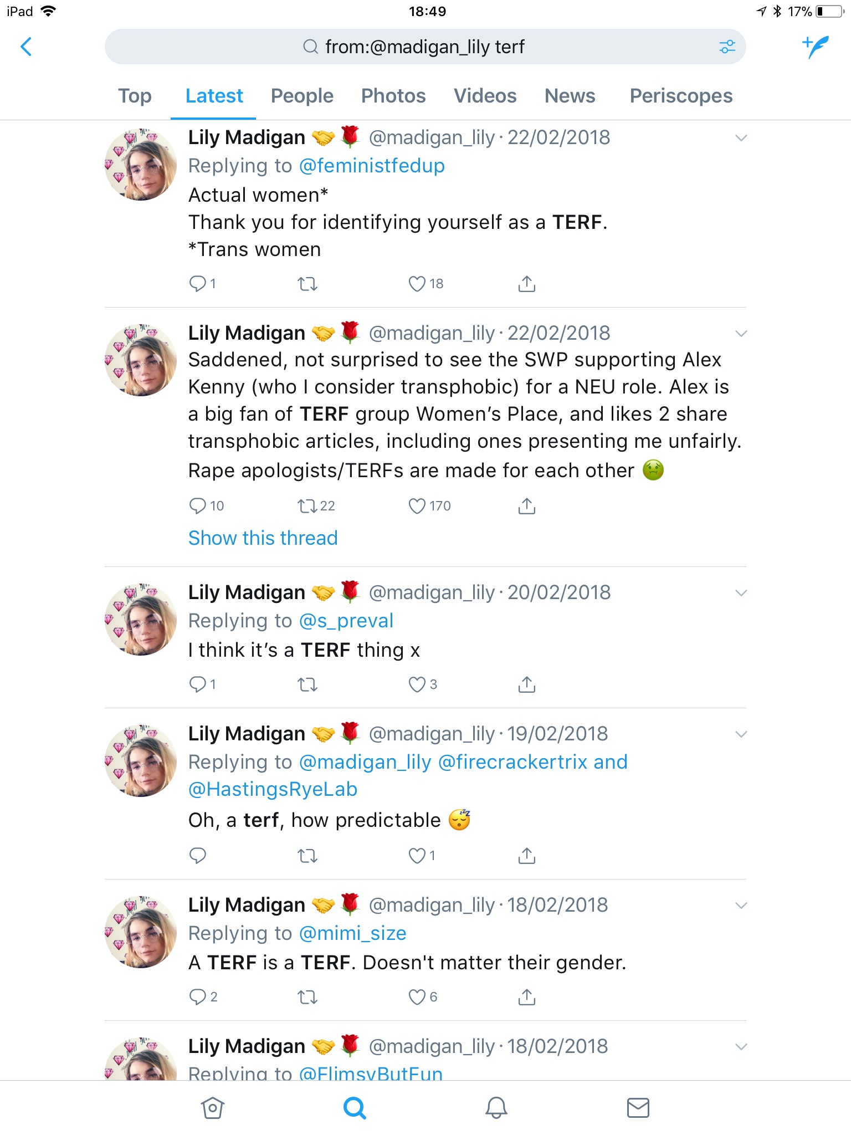851x1135 pixels.
Task: Switch to the Photos tab
Action: point(393,96)
